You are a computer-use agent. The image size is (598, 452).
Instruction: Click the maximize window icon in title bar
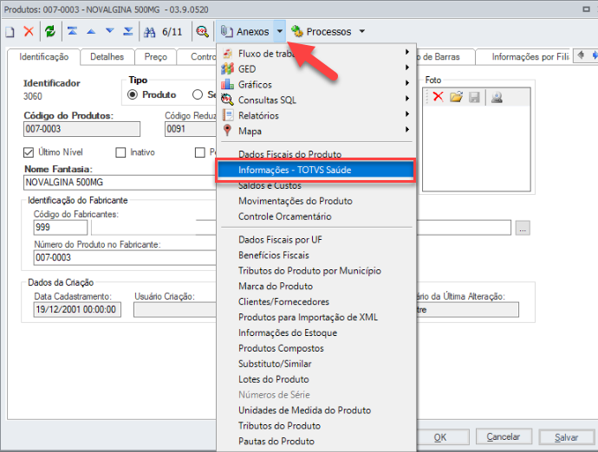tap(586, 10)
